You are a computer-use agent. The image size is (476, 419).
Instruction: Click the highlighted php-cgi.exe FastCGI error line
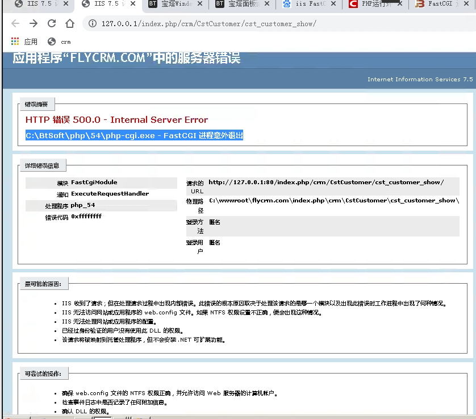(134, 135)
